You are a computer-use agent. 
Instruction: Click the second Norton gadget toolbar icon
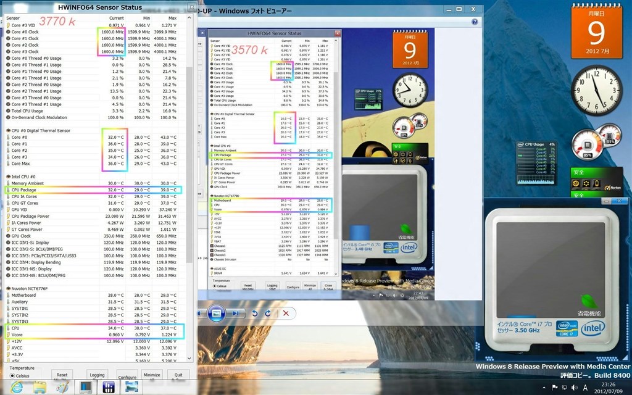point(586,184)
